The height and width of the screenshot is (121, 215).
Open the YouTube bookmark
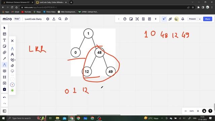(x=26, y=12)
